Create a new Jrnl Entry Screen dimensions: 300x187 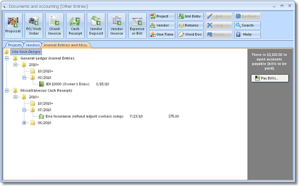190,16
